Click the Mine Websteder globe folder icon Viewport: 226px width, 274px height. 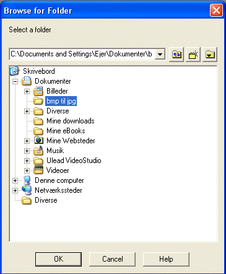pos(38,141)
